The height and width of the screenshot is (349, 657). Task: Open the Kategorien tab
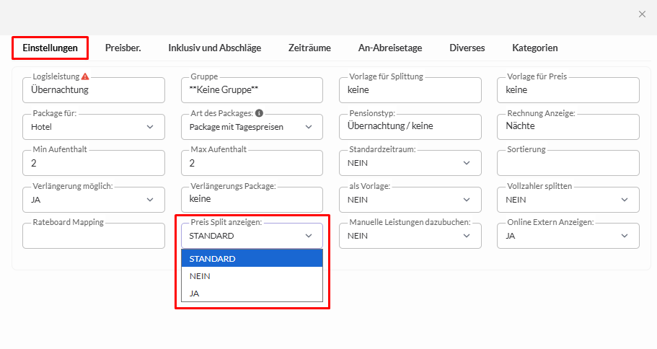click(x=534, y=48)
